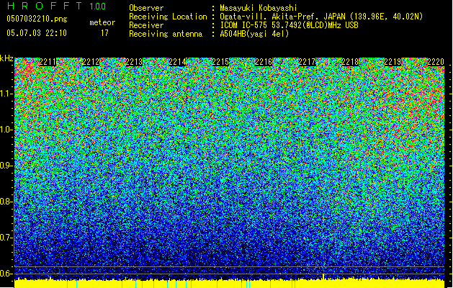Click the 2212 time marker

coord(91,62)
